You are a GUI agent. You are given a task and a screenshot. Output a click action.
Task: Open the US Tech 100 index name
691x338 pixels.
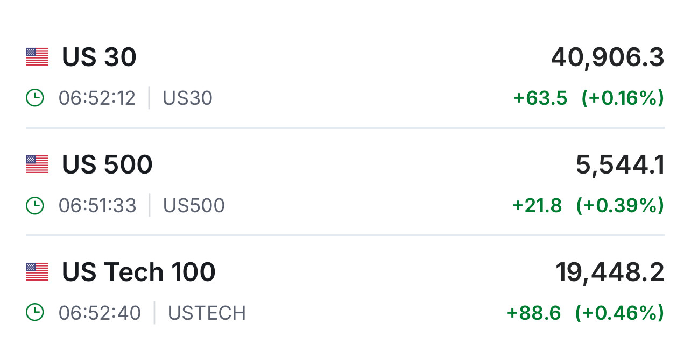click(138, 272)
